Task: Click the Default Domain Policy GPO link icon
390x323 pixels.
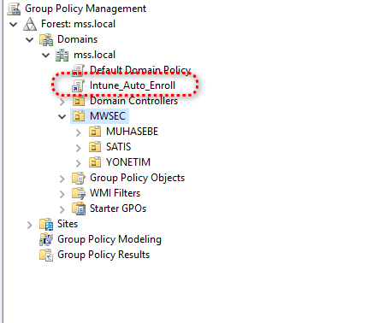Action: [78, 70]
